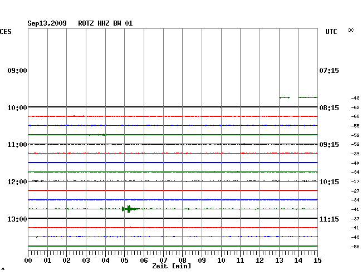Click the "12" minute axis label
This screenshot has width=362, height=275.
pos(260,261)
